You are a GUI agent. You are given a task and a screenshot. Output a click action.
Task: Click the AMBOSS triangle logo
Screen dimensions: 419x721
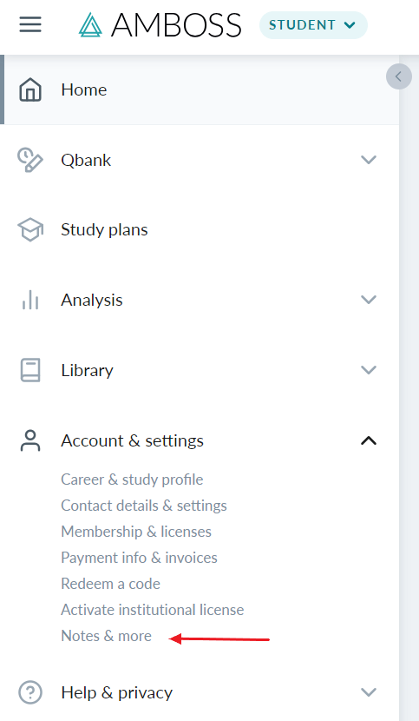tap(90, 25)
